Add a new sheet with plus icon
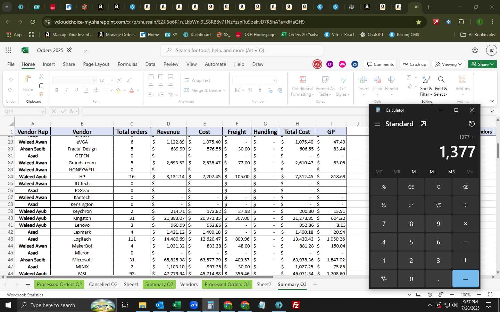 click(315, 284)
